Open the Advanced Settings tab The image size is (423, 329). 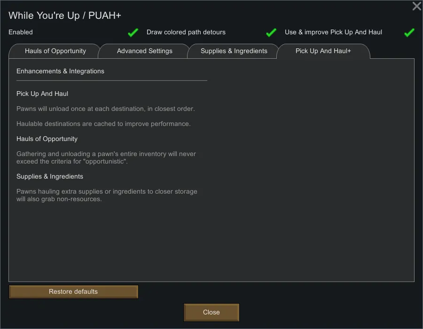coord(144,51)
